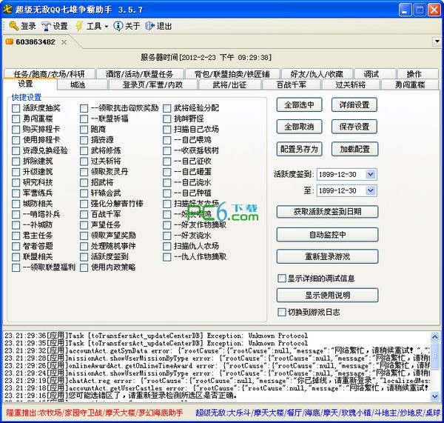The image size is (444, 423).
Task: Check 君主任务 option
Action: coord(16,236)
